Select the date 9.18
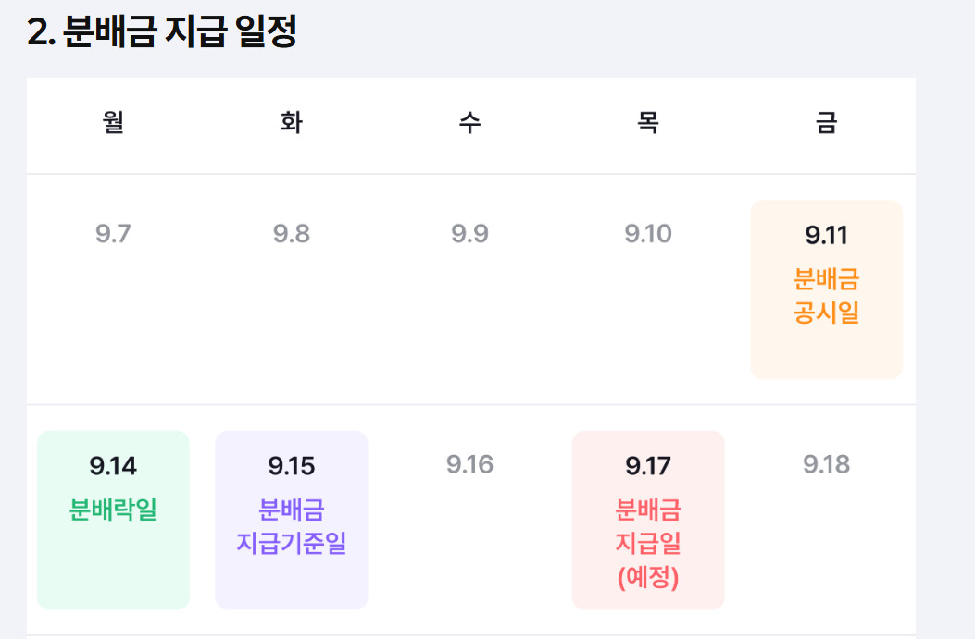The image size is (975, 639). tap(826, 464)
